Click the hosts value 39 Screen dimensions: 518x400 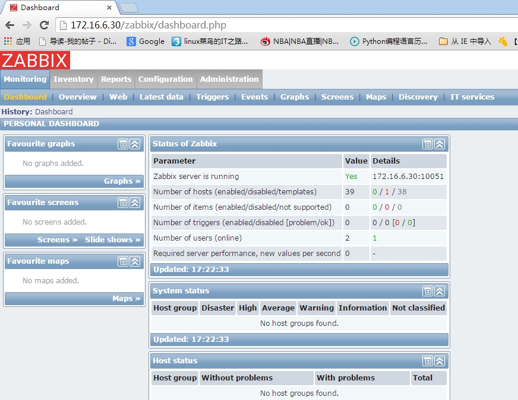point(349,192)
